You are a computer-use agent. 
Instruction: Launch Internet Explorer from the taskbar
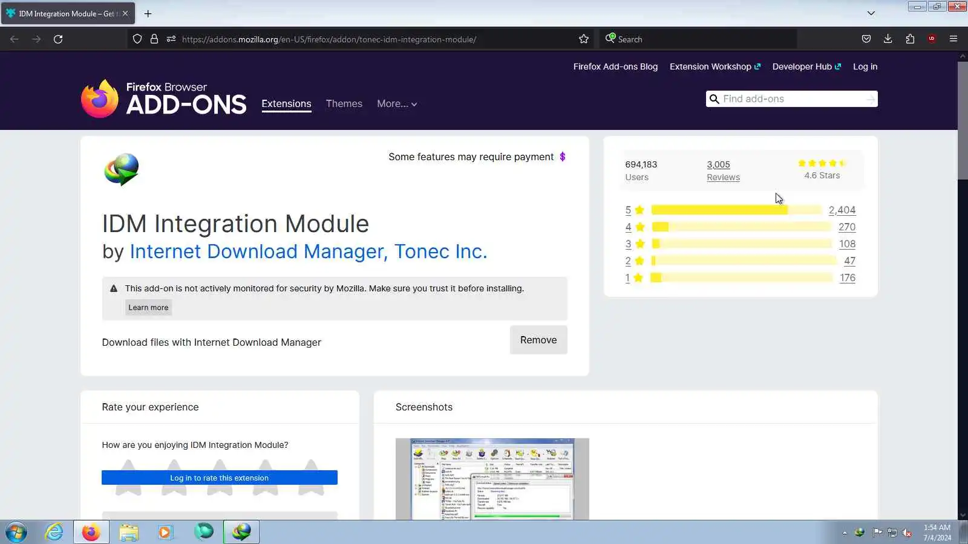pos(54,533)
